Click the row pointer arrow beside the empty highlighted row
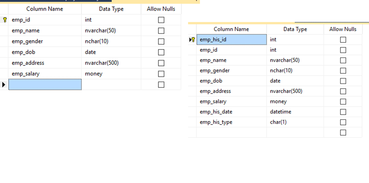Viewport: 369px width, 183px height. coord(4,84)
